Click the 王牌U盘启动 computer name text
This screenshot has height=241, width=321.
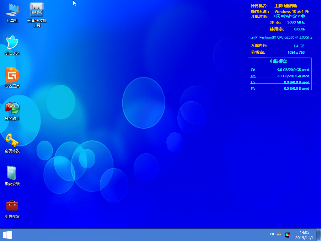[x=286, y=6]
